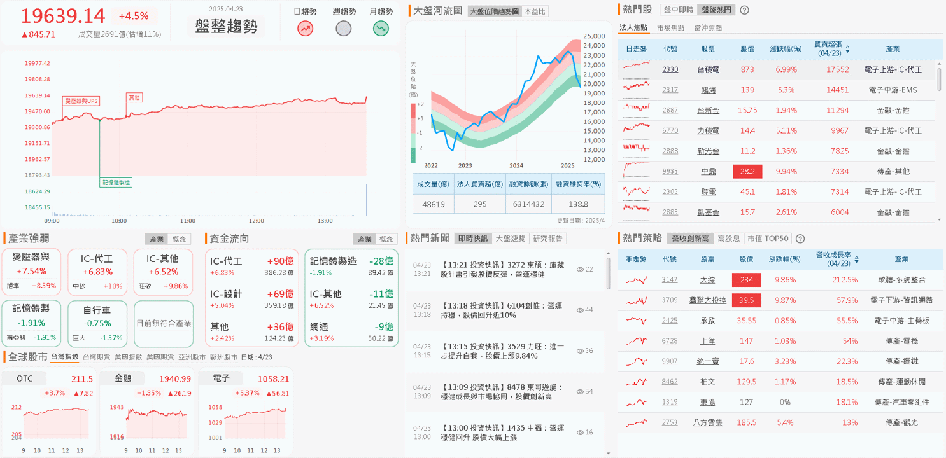Select 即時快訊 news tab
This screenshot has width=946, height=458.
[473, 239]
